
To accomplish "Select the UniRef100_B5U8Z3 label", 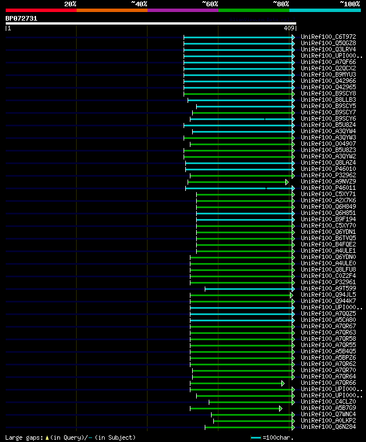I will (x=328, y=150).
